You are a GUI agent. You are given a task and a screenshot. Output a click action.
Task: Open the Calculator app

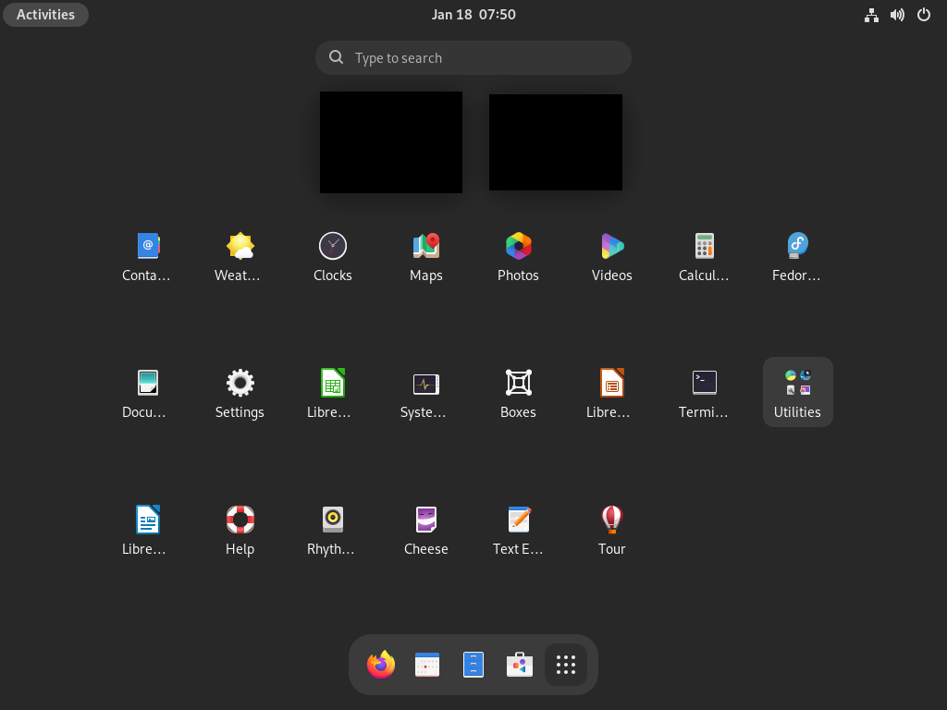click(704, 256)
